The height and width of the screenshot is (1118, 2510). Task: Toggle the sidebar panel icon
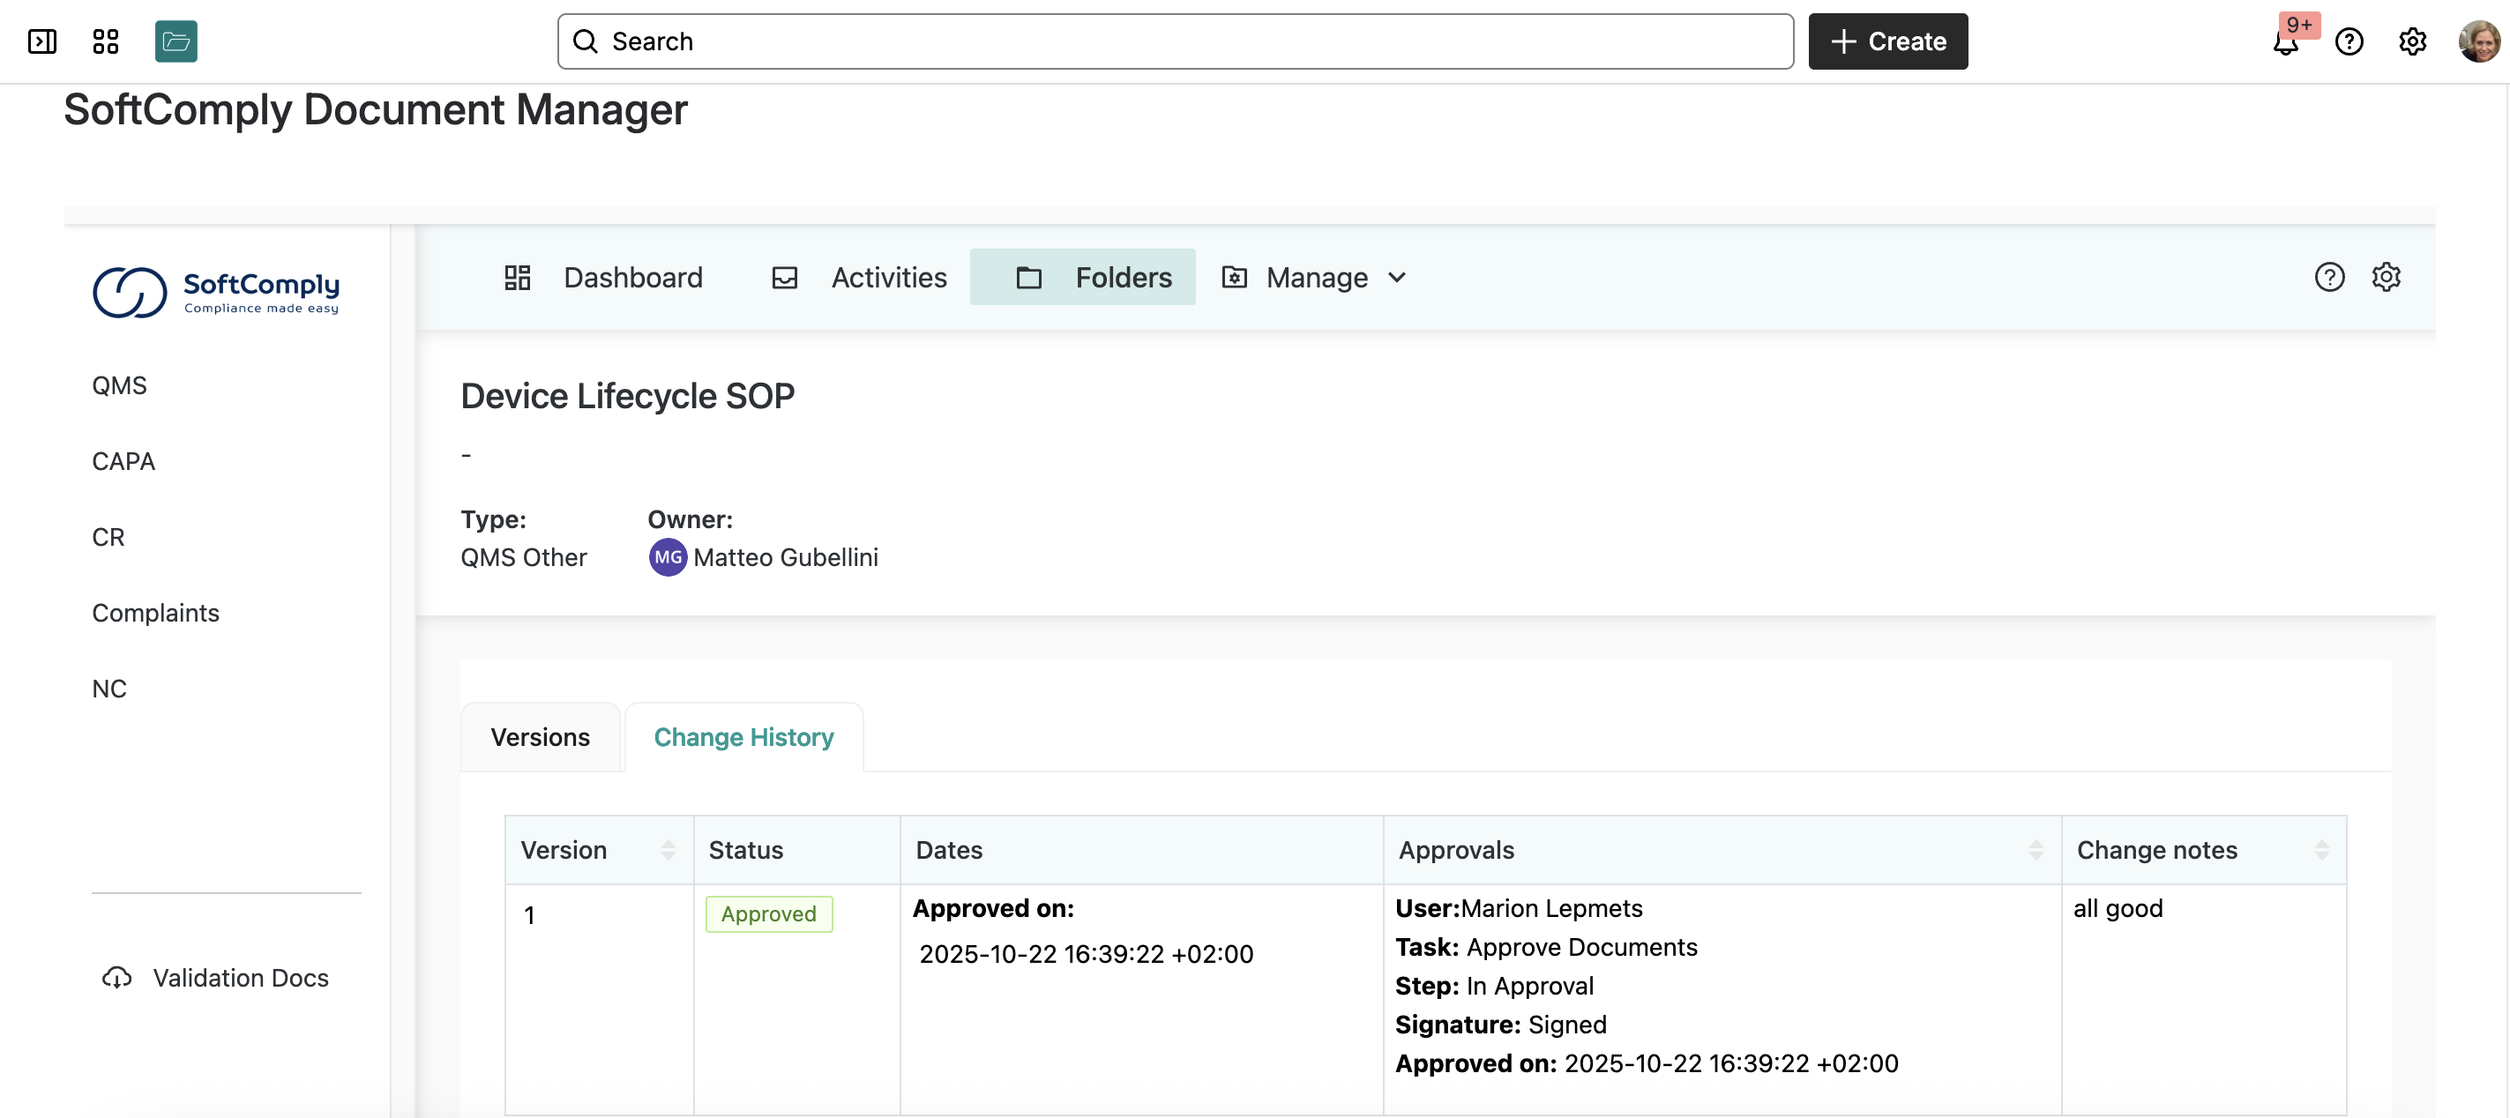tap(42, 41)
